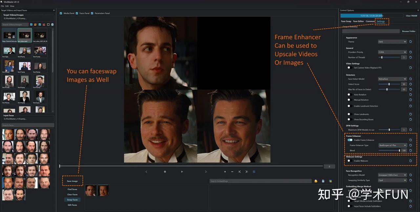Viewport: 420px width, 212px height.
Task: Turn on Manual Rotation toggle
Action: click(x=350, y=100)
